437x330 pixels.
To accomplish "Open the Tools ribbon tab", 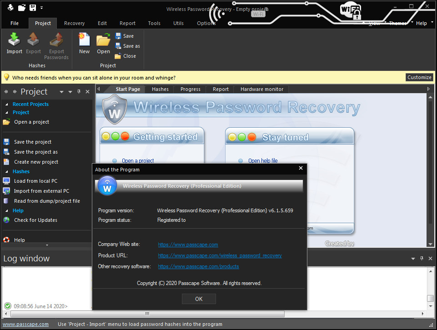I will point(154,23).
